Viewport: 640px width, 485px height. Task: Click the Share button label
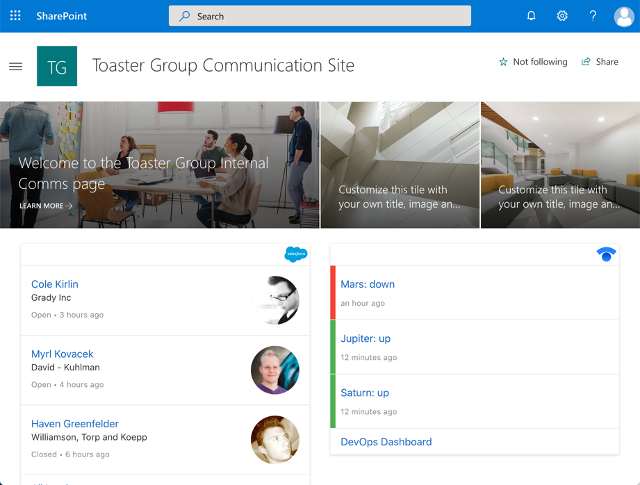(607, 62)
